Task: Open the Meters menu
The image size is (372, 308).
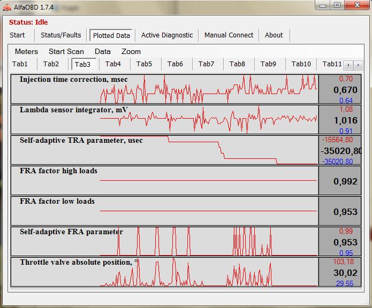Action: (26, 52)
